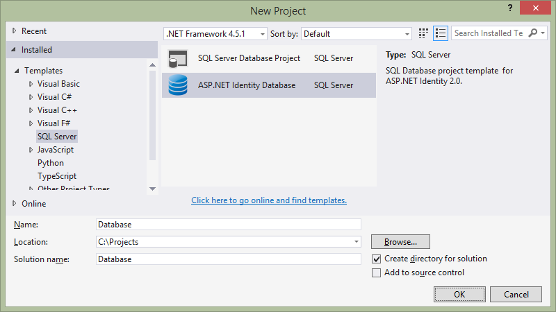Collapse the Templates tree node
Viewport: 556px width, 312px height.
coord(17,71)
